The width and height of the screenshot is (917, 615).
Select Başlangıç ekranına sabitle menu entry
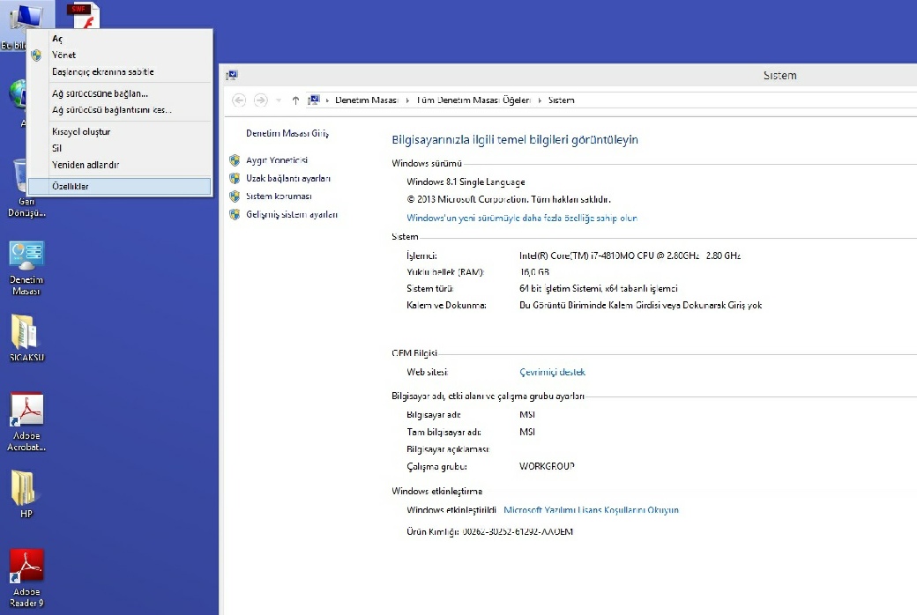[x=120, y=71]
